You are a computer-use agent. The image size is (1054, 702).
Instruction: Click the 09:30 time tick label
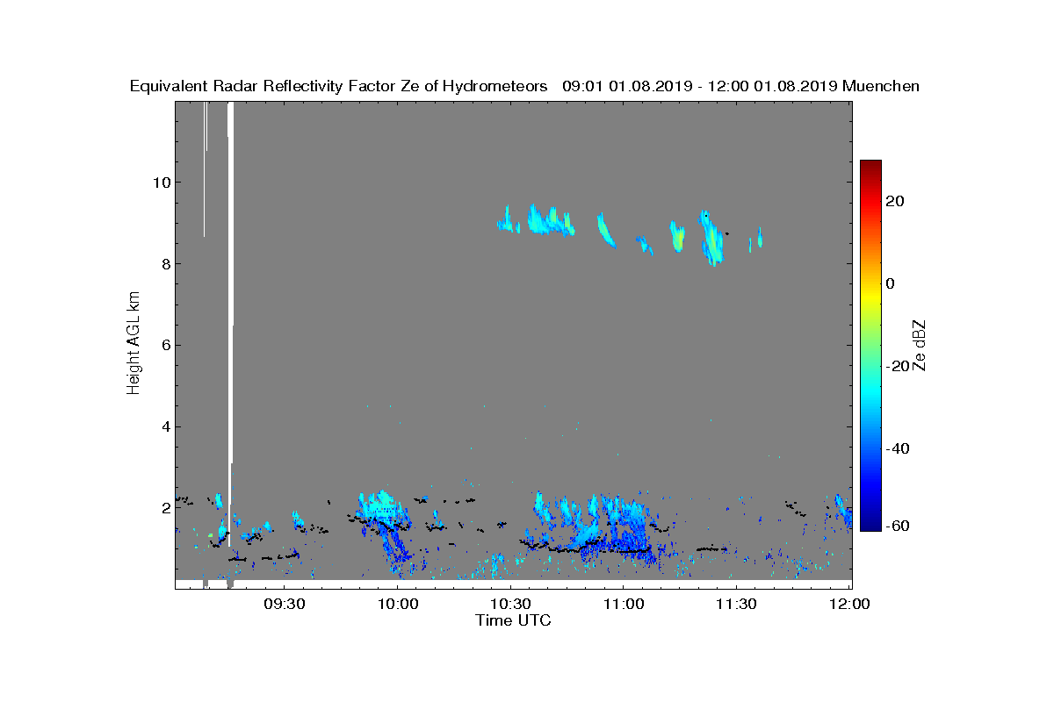[285, 605]
